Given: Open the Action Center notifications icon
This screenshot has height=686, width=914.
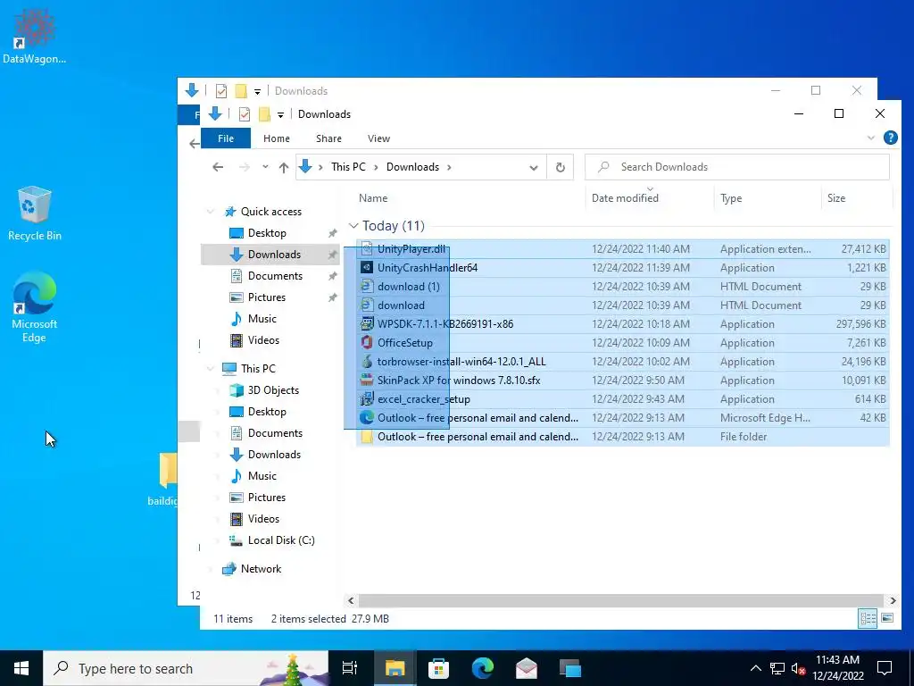Looking at the screenshot, I should tap(885, 668).
